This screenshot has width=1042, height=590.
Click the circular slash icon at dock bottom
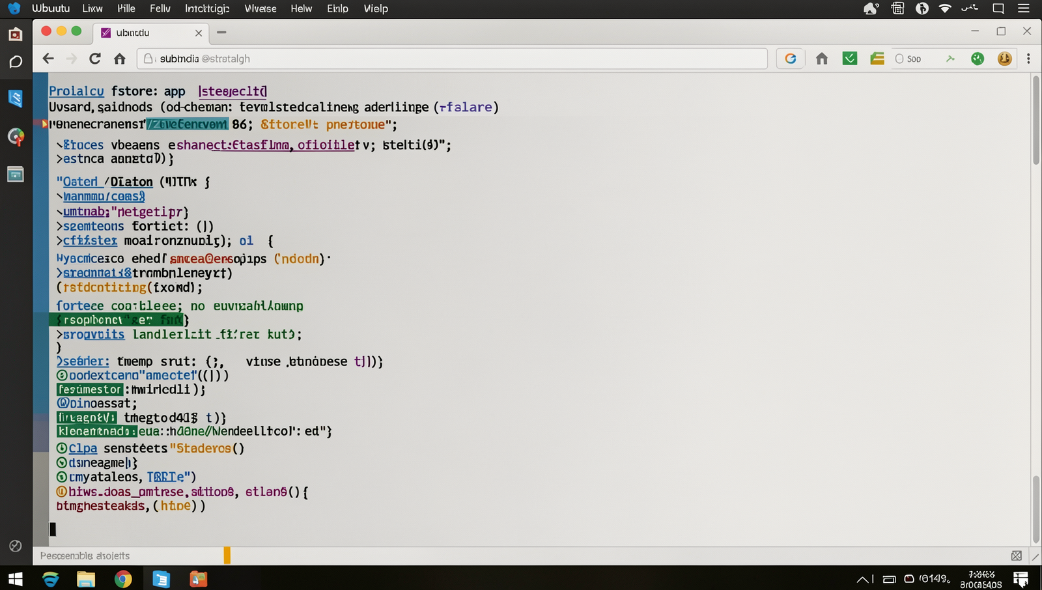coord(16,546)
